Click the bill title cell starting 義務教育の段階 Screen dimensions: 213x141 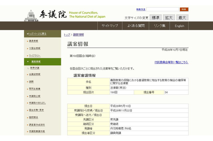pyautogui.click(x=149, y=82)
